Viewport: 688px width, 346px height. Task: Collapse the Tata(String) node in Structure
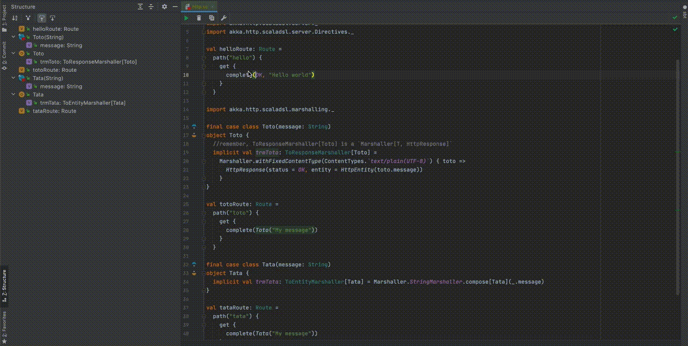pos(13,78)
